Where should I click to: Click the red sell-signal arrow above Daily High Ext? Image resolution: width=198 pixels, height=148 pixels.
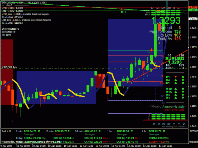click(x=151, y=50)
